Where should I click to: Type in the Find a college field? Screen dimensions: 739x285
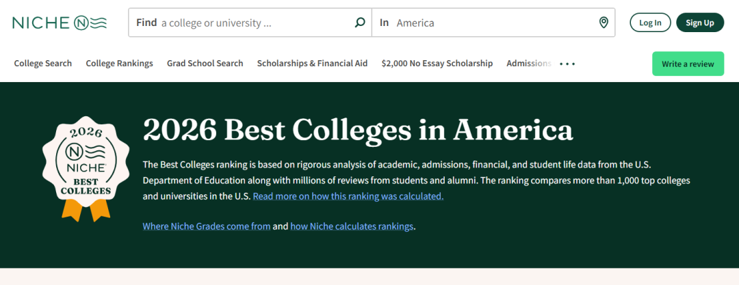(x=253, y=23)
